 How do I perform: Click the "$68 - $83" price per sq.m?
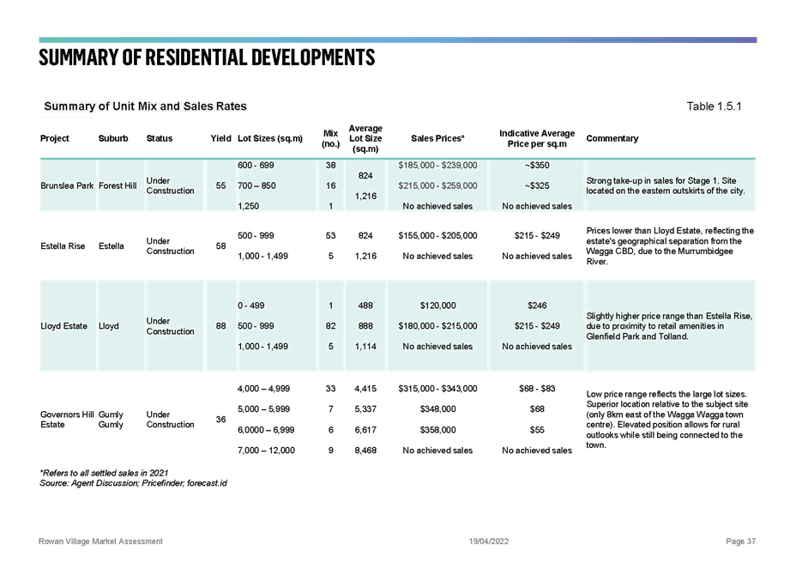tap(537, 389)
